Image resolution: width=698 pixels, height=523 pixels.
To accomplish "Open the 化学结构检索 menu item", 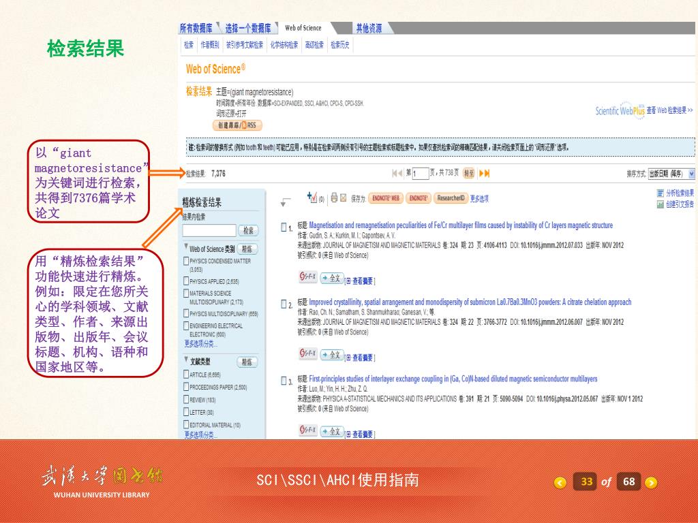I will click(x=284, y=44).
